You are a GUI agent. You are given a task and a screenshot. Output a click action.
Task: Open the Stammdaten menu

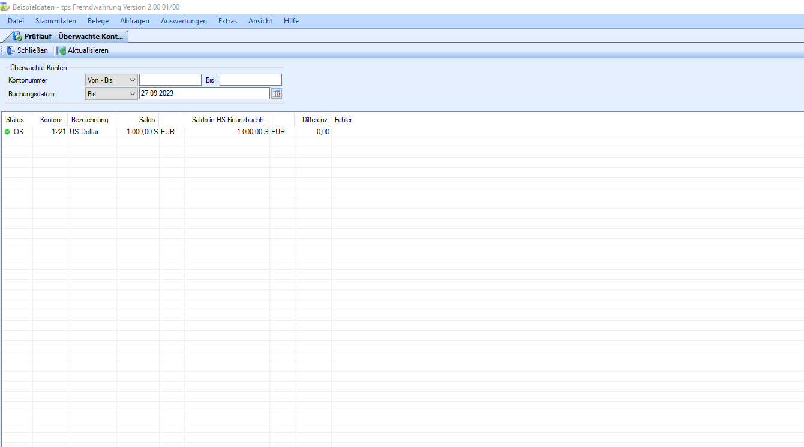point(56,21)
